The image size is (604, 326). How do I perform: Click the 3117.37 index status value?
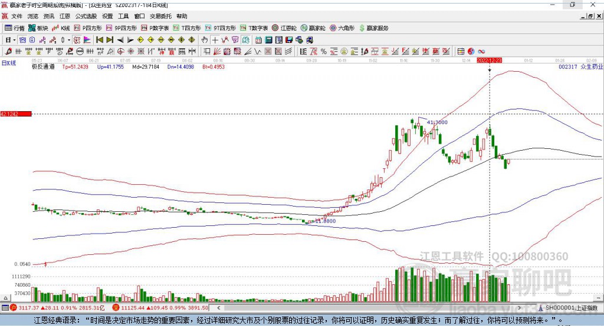29,308
